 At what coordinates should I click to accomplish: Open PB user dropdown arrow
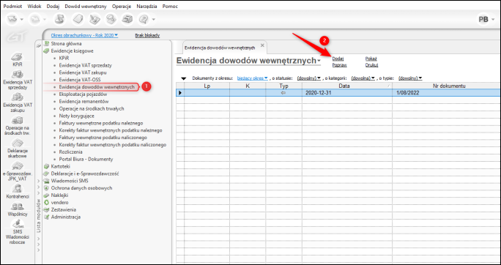coord(494,20)
